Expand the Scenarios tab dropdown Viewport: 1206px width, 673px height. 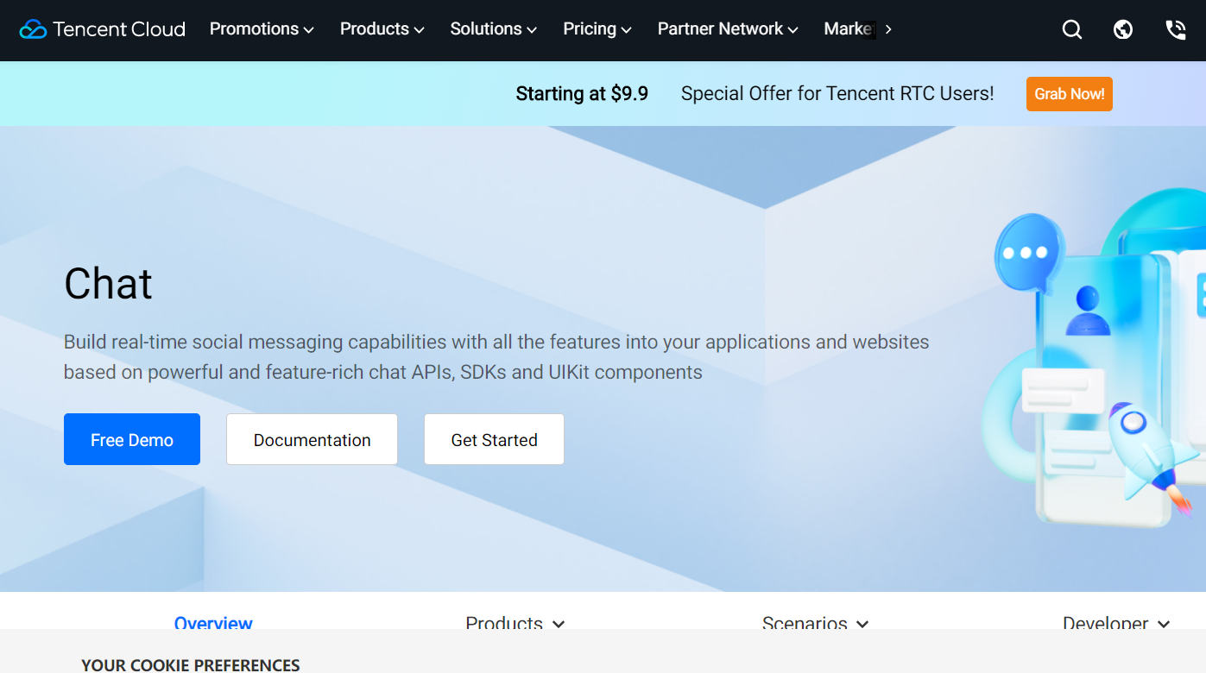coord(816,622)
